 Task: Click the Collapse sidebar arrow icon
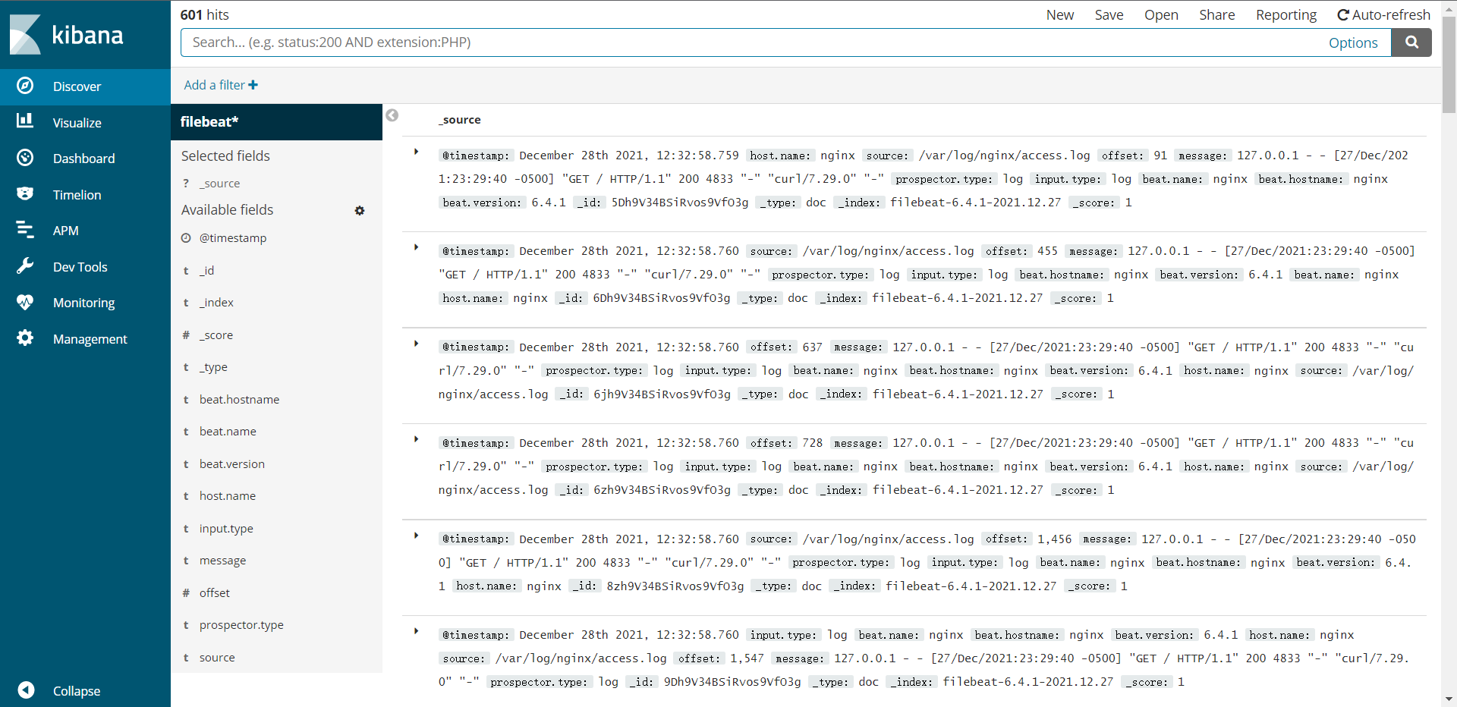26,690
